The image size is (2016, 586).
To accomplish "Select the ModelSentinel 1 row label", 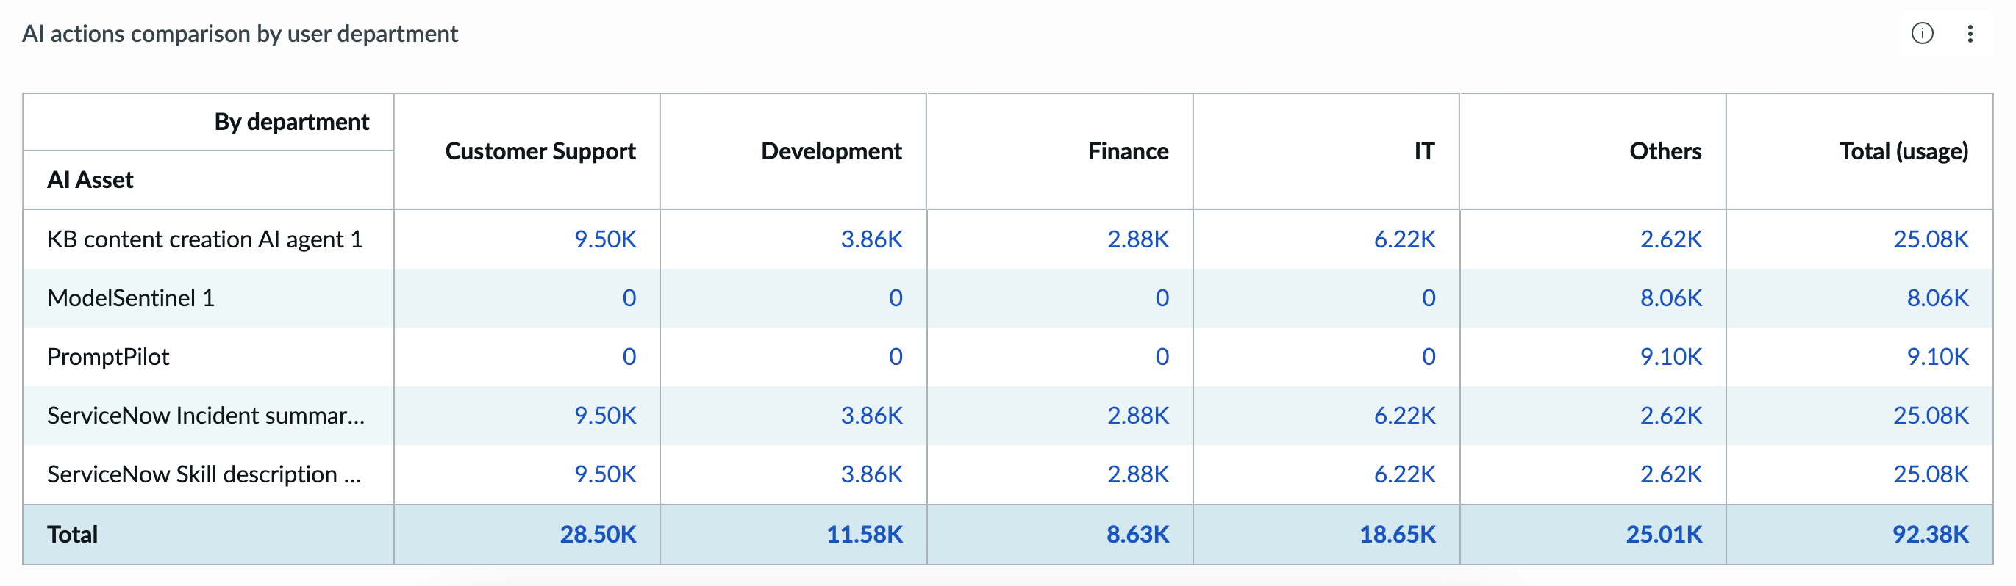I will 131,297.
